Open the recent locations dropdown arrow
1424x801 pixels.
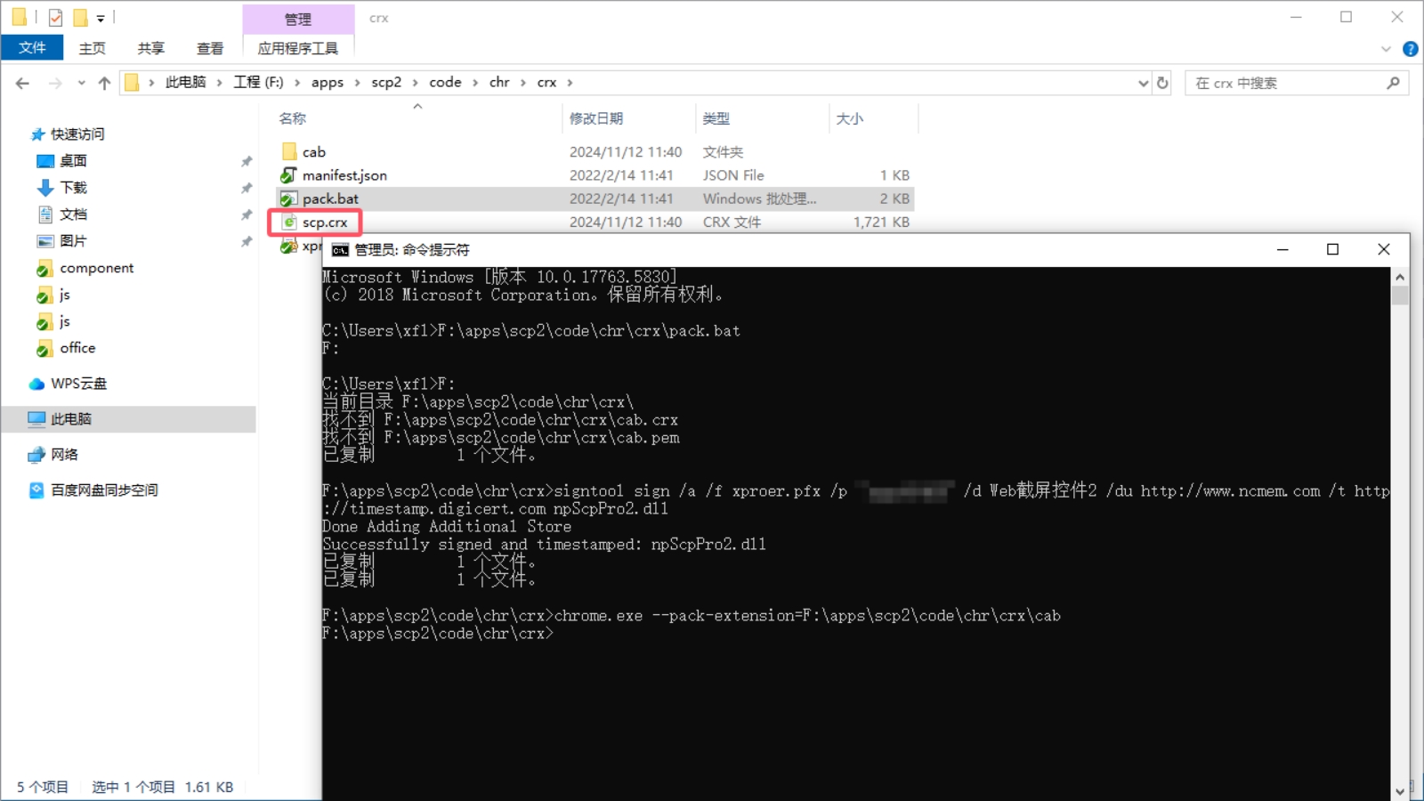81,83
